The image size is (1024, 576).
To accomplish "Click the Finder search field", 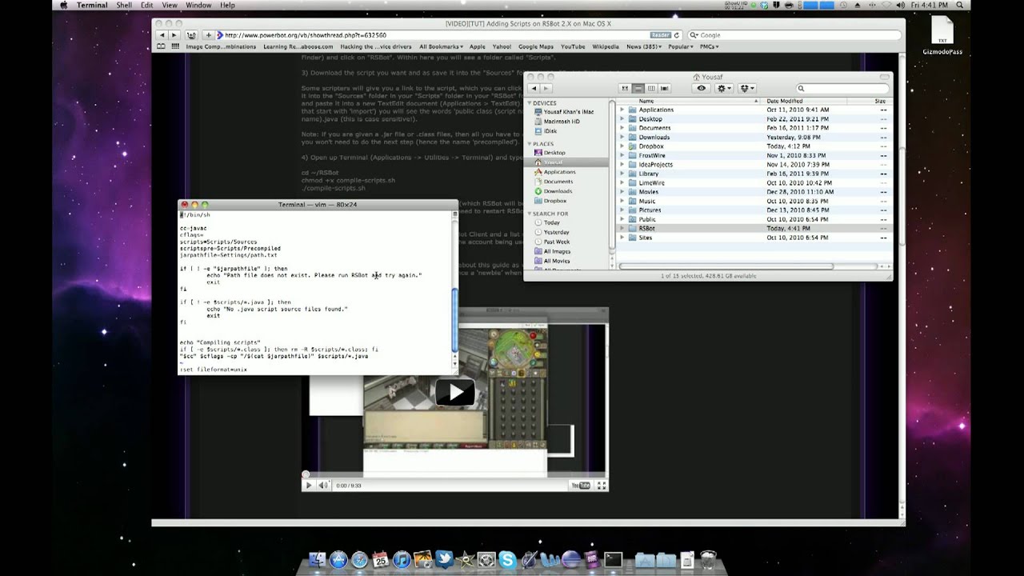I will point(842,88).
